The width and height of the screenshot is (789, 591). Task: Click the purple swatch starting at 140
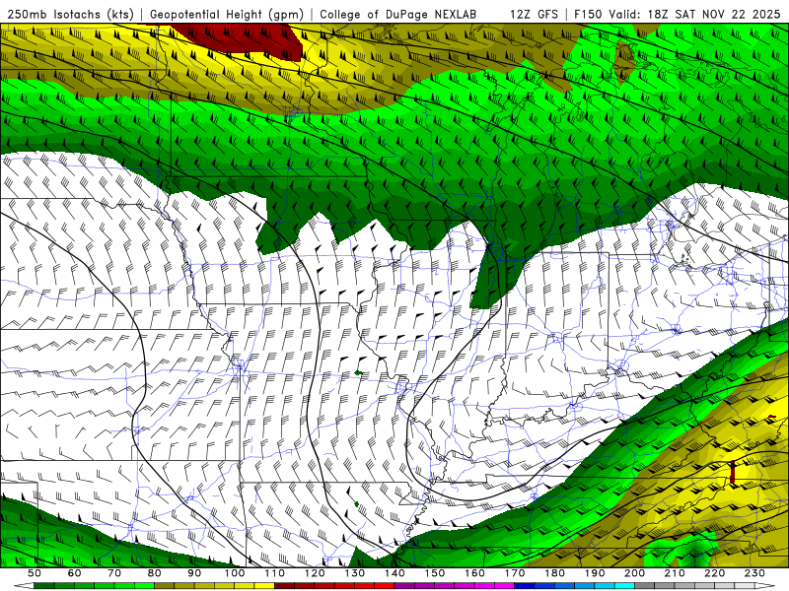[404, 586]
